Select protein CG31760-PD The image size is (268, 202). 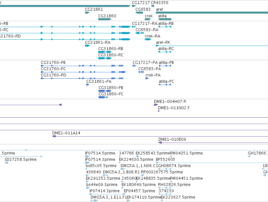[x=54, y=75]
